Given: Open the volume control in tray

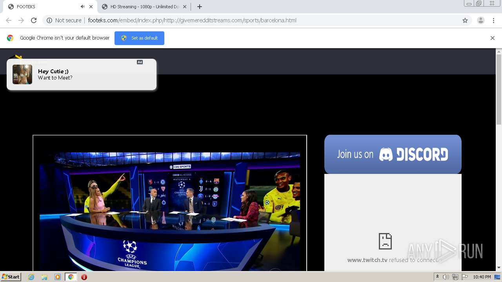Looking at the screenshot, I should point(446,277).
